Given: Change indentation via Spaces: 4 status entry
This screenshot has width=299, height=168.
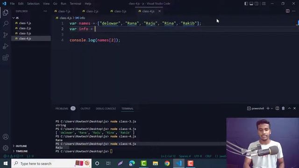Looking at the screenshot, I should [185, 156].
